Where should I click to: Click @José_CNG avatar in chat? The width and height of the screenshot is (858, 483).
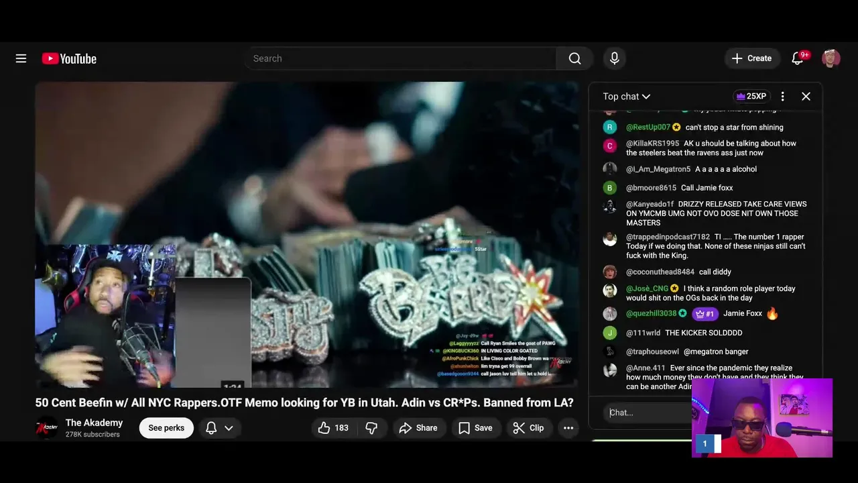(609, 290)
